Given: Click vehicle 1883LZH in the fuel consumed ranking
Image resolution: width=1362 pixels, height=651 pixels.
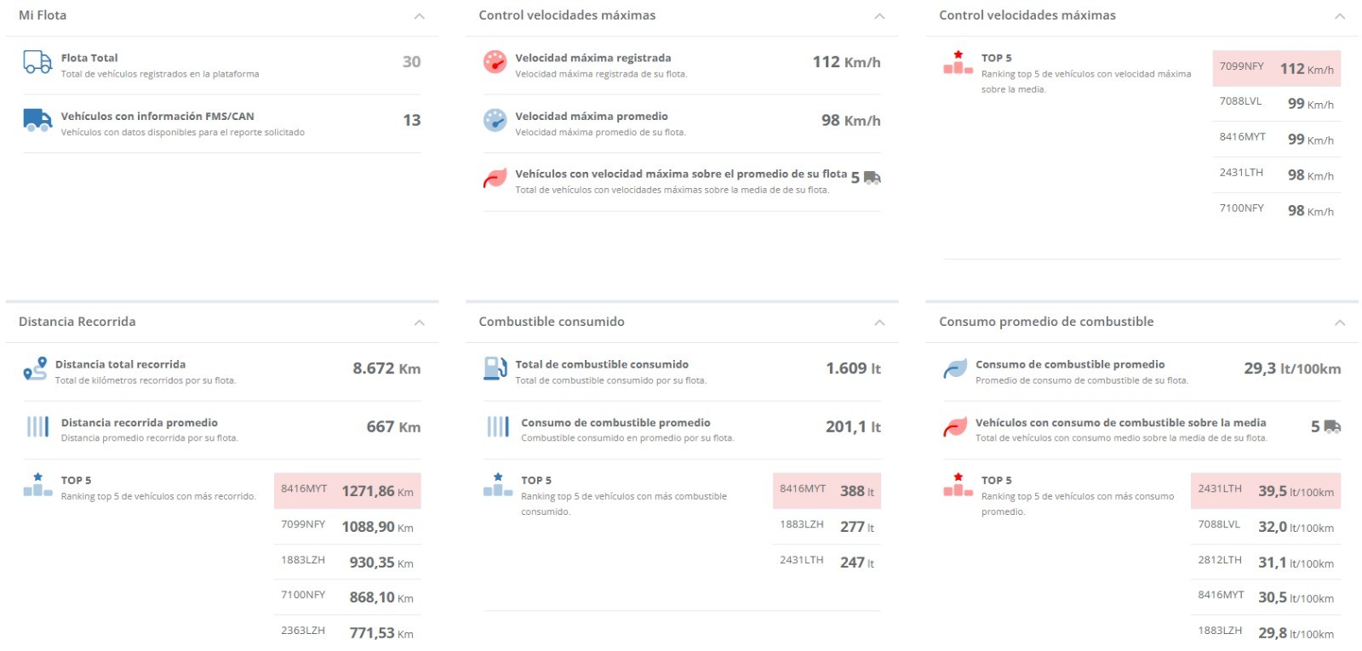Looking at the screenshot, I should [x=802, y=525].
